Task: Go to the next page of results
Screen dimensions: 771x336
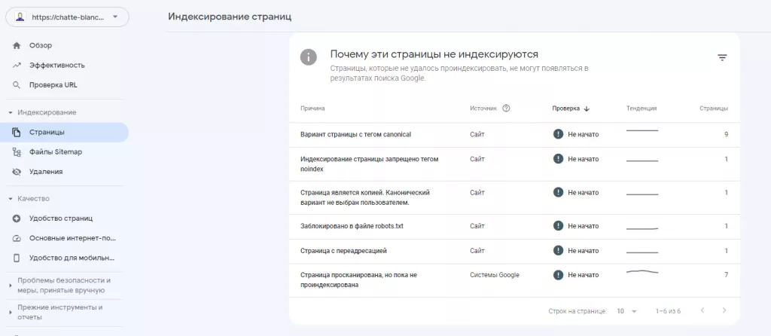Action: [x=724, y=310]
